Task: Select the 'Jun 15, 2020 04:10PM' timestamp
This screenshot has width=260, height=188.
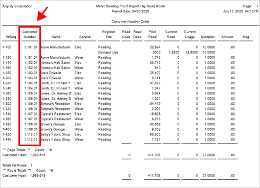Action: coord(241,11)
